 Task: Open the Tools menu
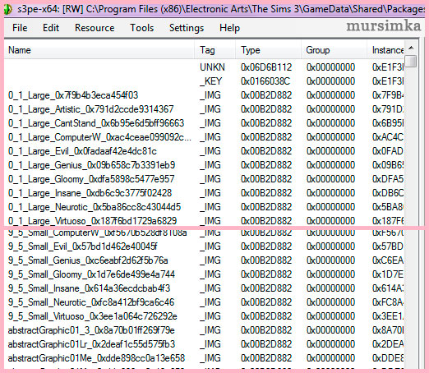point(141,28)
